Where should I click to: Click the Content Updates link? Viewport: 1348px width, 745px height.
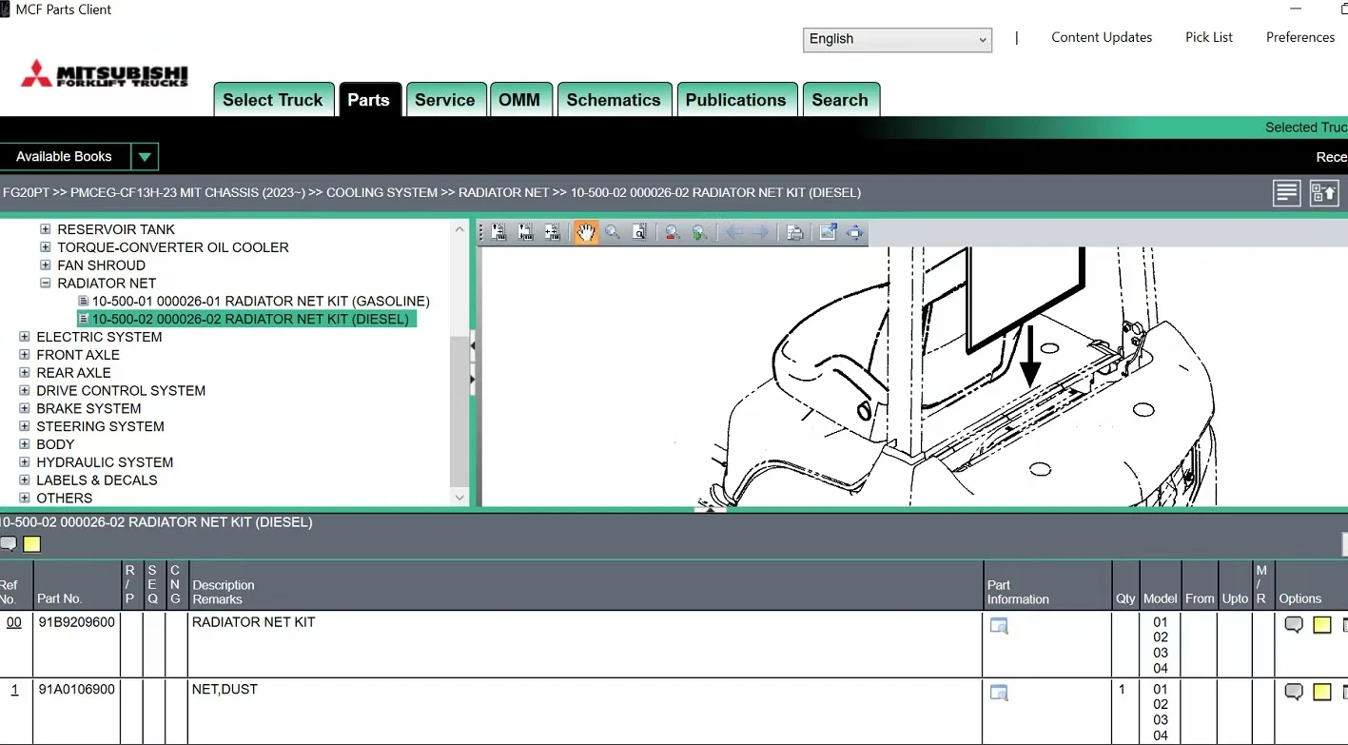pos(1101,37)
